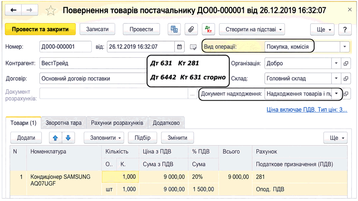Move the row up with blue arrow
The height and width of the screenshot is (201, 358).
pyautogui.click(x=55, y=138)
